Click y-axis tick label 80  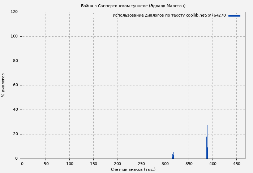click(15, 61)
